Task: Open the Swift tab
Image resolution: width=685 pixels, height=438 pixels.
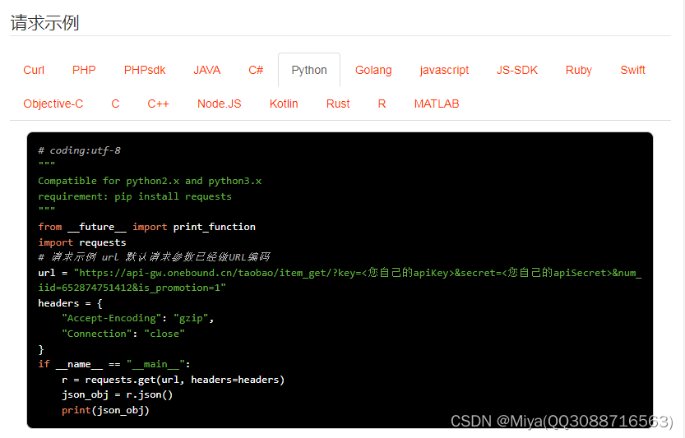Action: point(632,70)
